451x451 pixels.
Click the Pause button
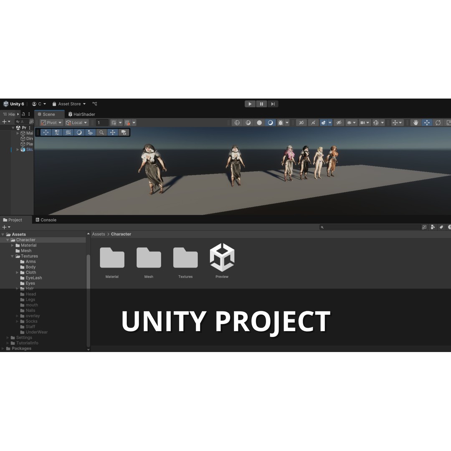261,104
